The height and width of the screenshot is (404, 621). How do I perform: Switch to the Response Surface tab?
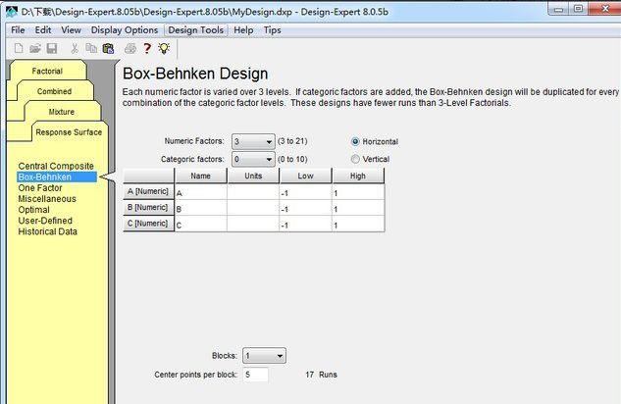click(x=69, y=132)
